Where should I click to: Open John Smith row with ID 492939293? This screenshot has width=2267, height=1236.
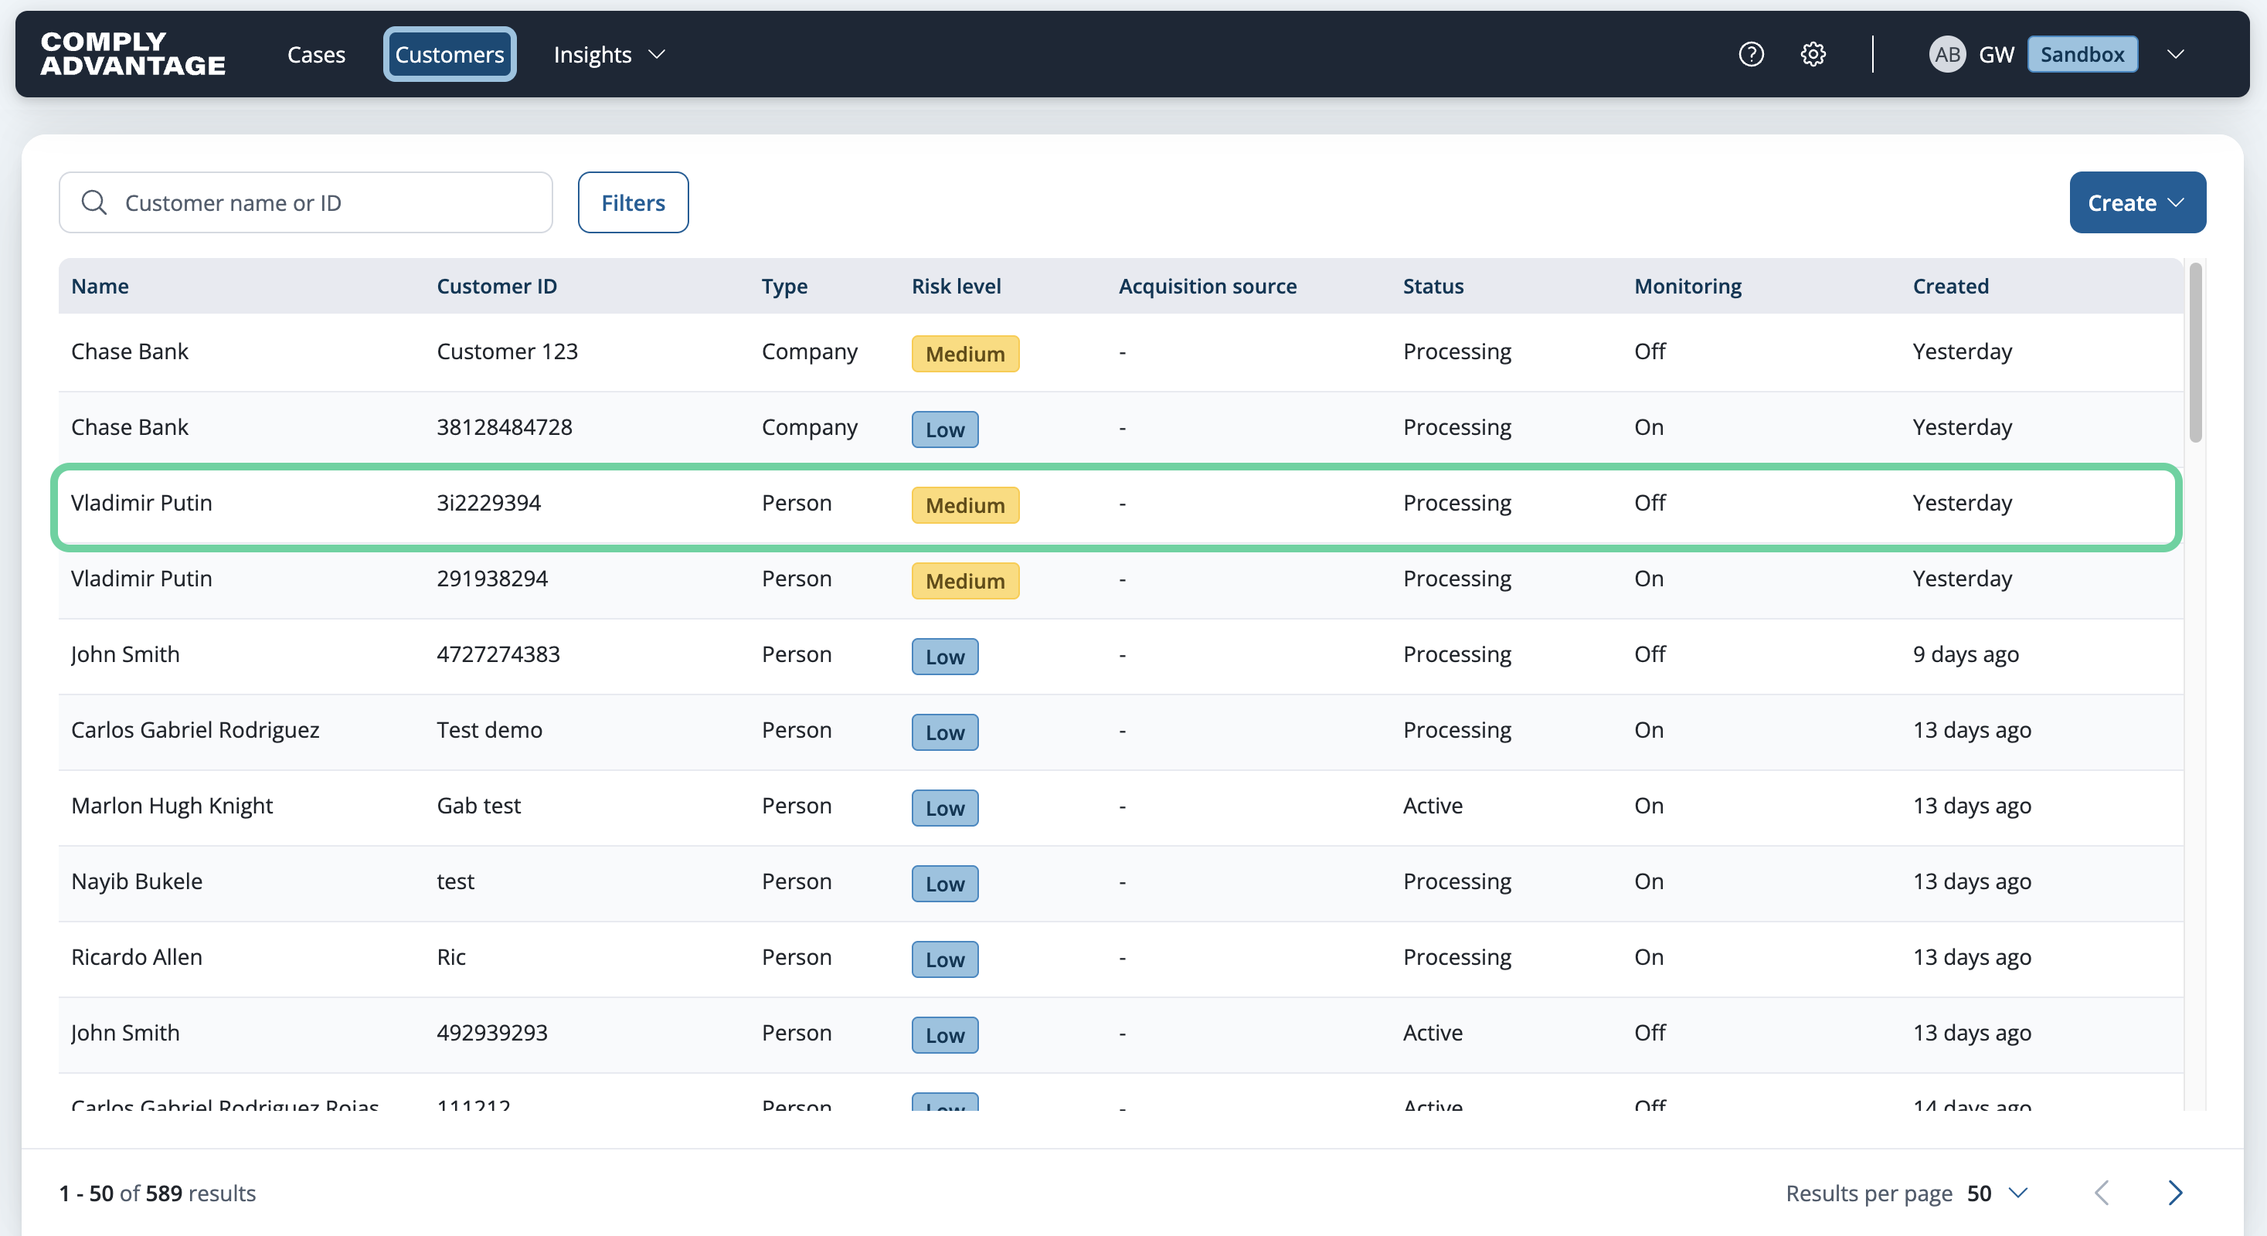click(x=1120, y=1033)
